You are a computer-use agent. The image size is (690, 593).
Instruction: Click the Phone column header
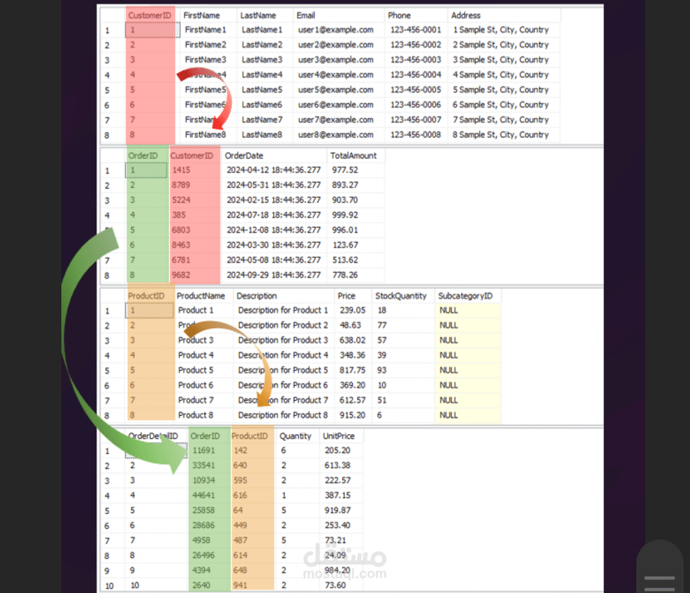click(x=399, y=15)
